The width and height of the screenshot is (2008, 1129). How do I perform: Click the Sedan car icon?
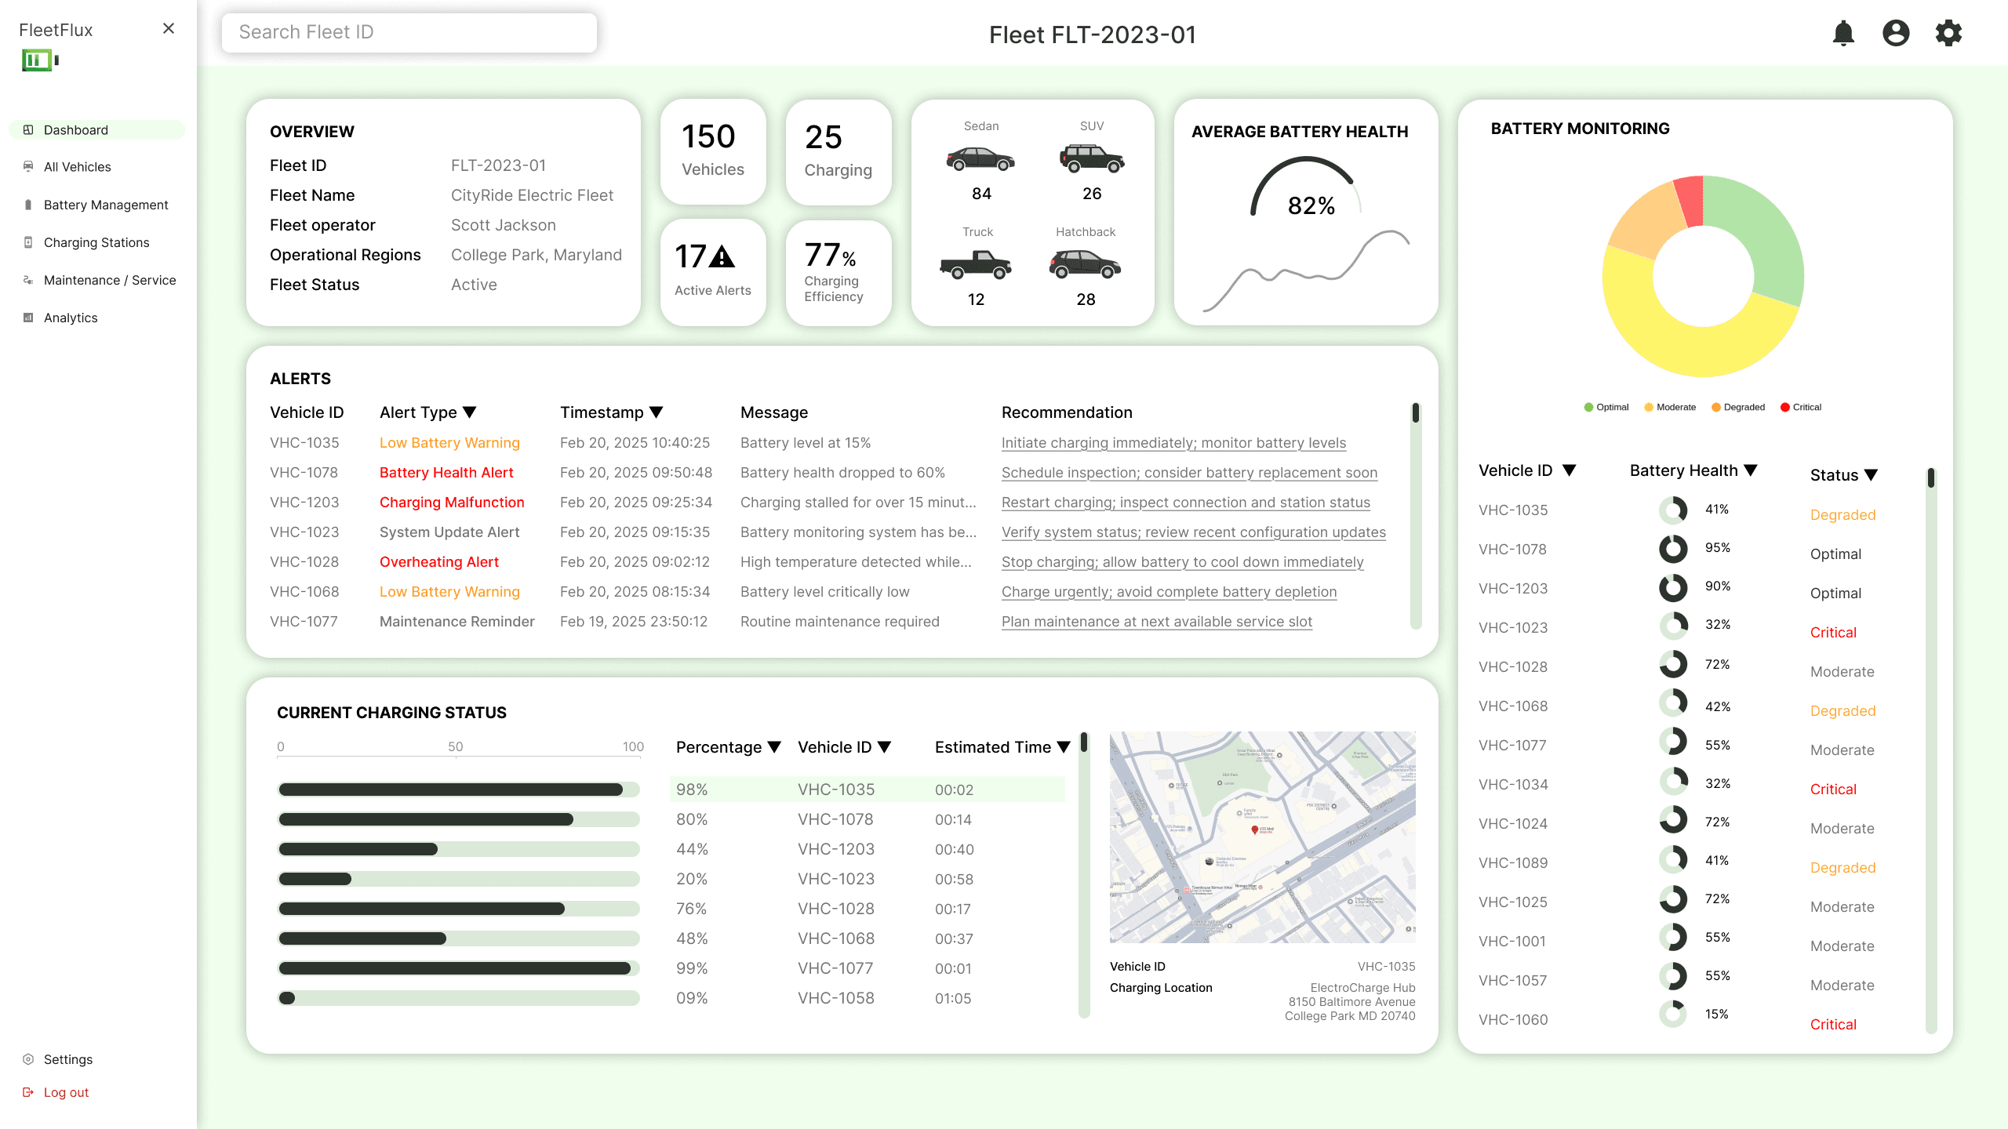[x=980, y=159]
